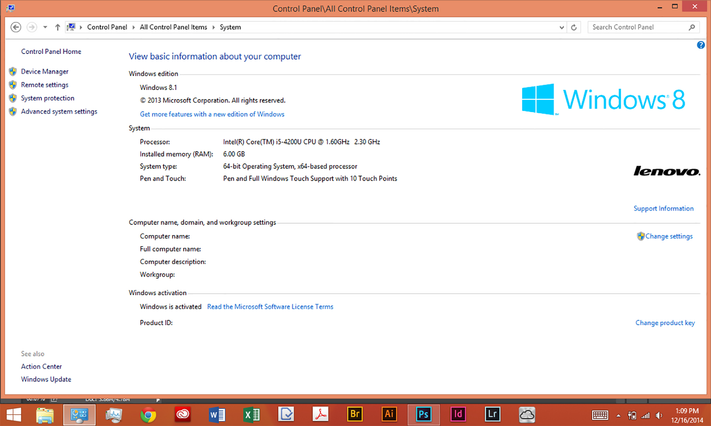The height and width of the screenshot is (426, 711).
Task: Click the Control Panel taskbar icon
Action: coord(79,415)
